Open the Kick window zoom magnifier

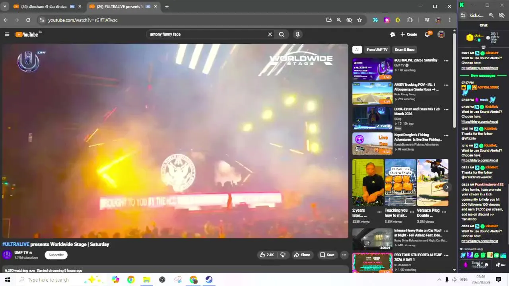[492, 15]
